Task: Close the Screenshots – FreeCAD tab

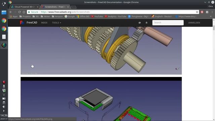Action: point(68,7)
